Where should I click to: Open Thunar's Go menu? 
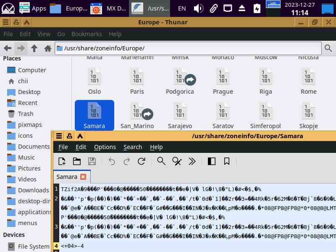click(x=61, y=34)
